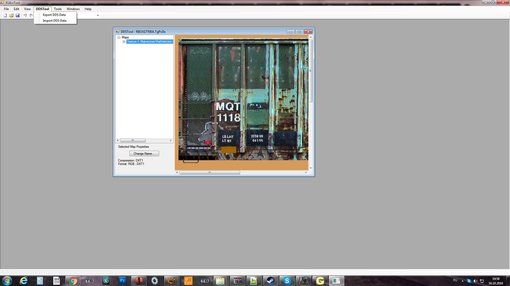This screenshot has width=510, height=286.
Task: Launch Steam from the taskbar
Action: pos(270,280)
